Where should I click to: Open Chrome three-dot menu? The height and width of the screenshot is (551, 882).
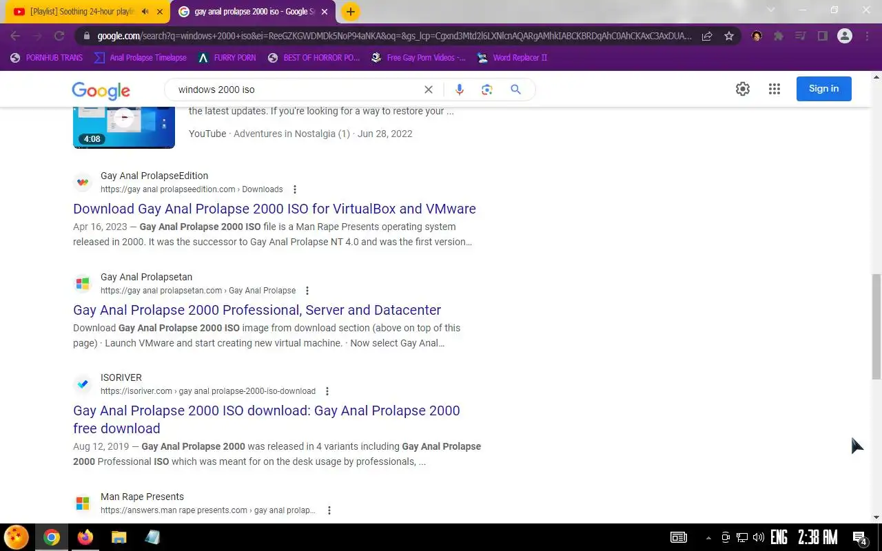click(867, 37)
